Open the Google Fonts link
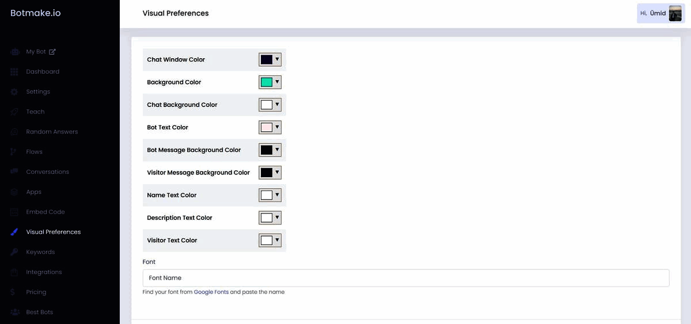Viewport: 691px width, 324px height. 211,292
